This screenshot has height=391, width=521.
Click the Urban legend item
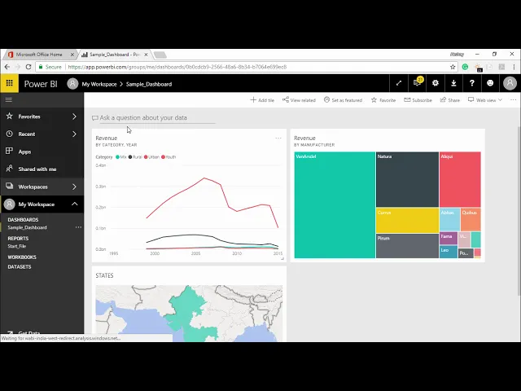[x=152, y=157]
